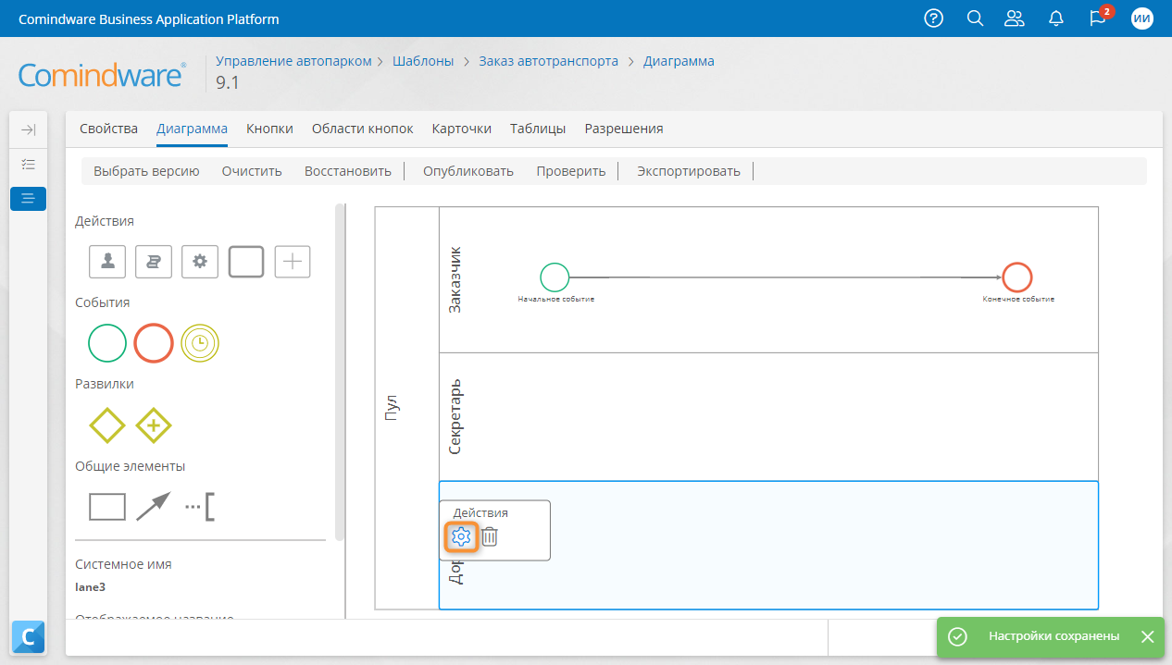The height and width of the screenshot is (665, 1172).
Task: Click the Экспортировать button
Action: click(689, 171)
